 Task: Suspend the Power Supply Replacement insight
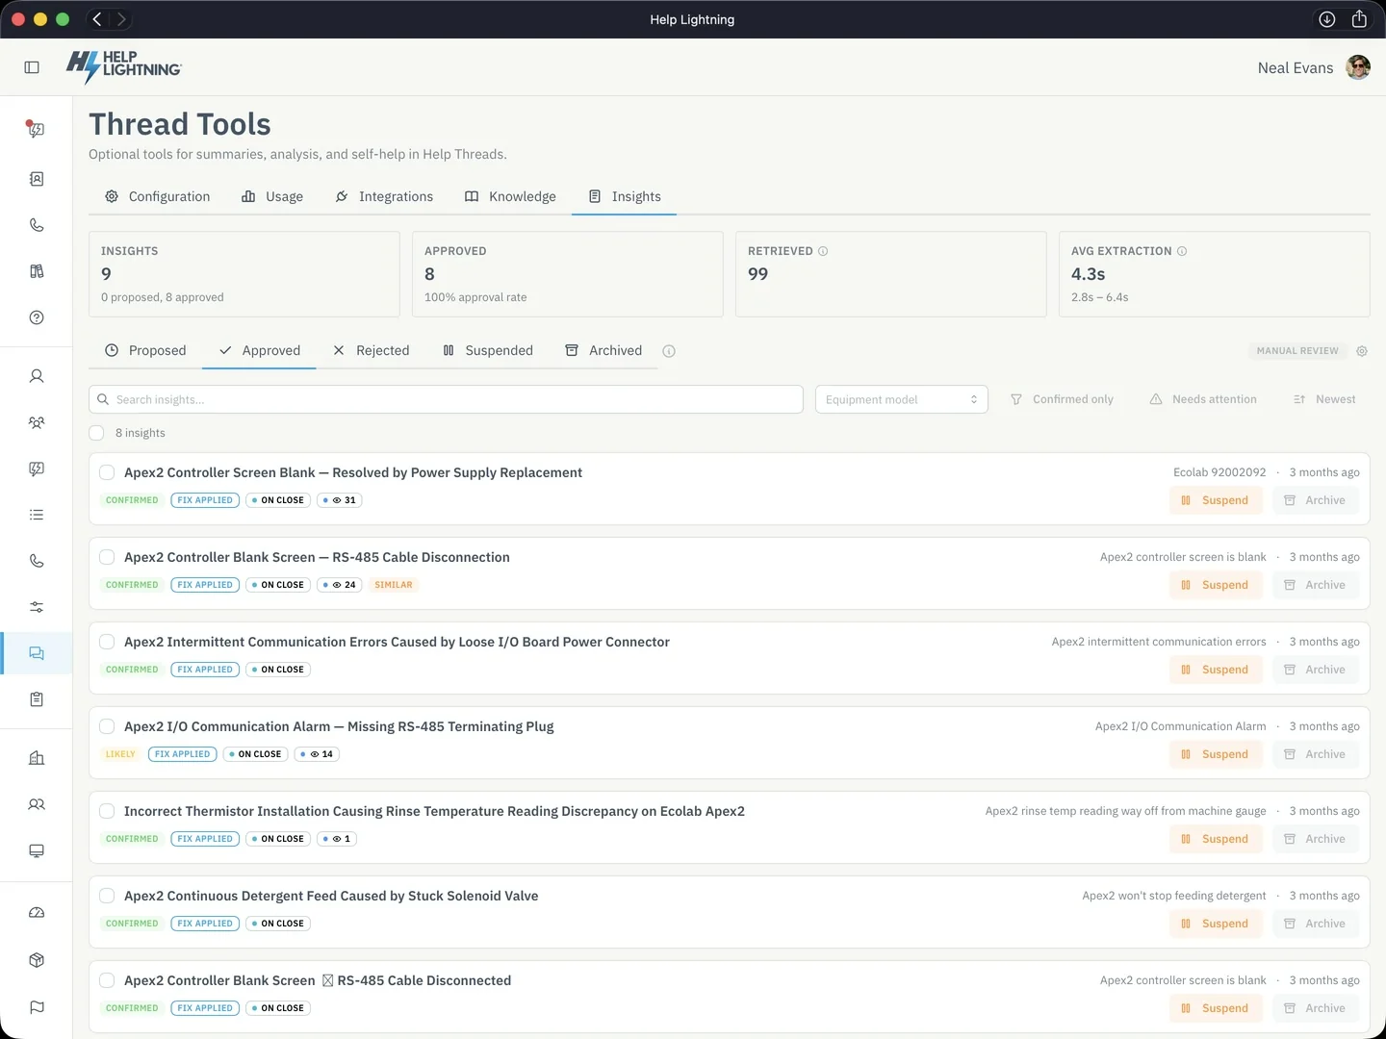point(1216,500)
